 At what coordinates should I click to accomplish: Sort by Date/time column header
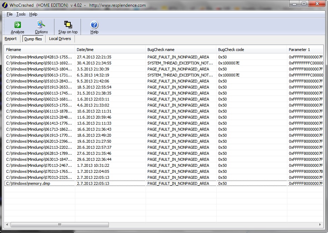110,50
